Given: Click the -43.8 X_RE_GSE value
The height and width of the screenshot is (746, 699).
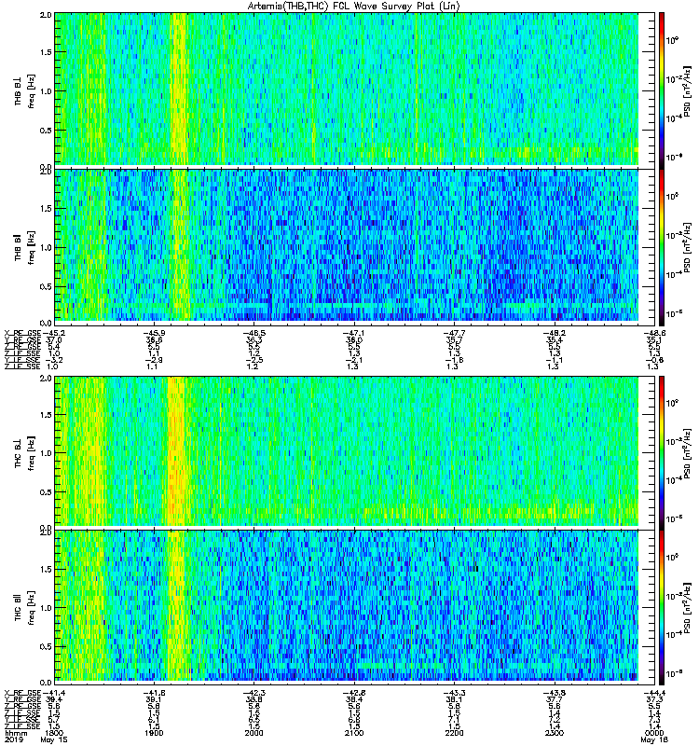Looking at the screenshot, I should [554, 693].
